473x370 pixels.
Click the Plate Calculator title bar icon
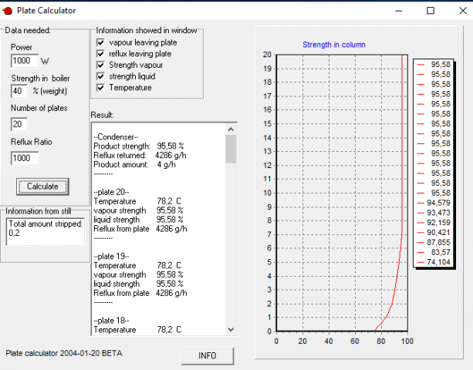[8, 10]
